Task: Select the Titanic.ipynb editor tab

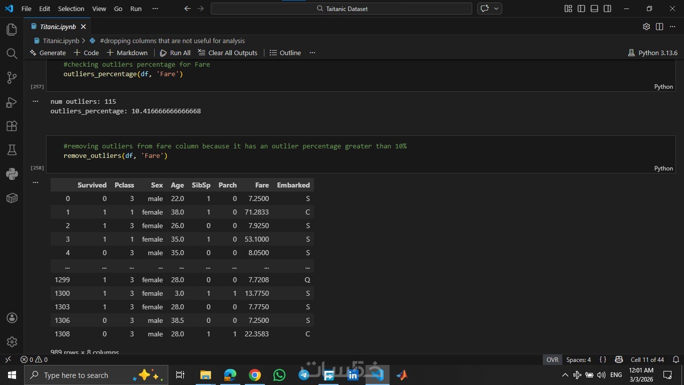Action: [x=58, y=27]
